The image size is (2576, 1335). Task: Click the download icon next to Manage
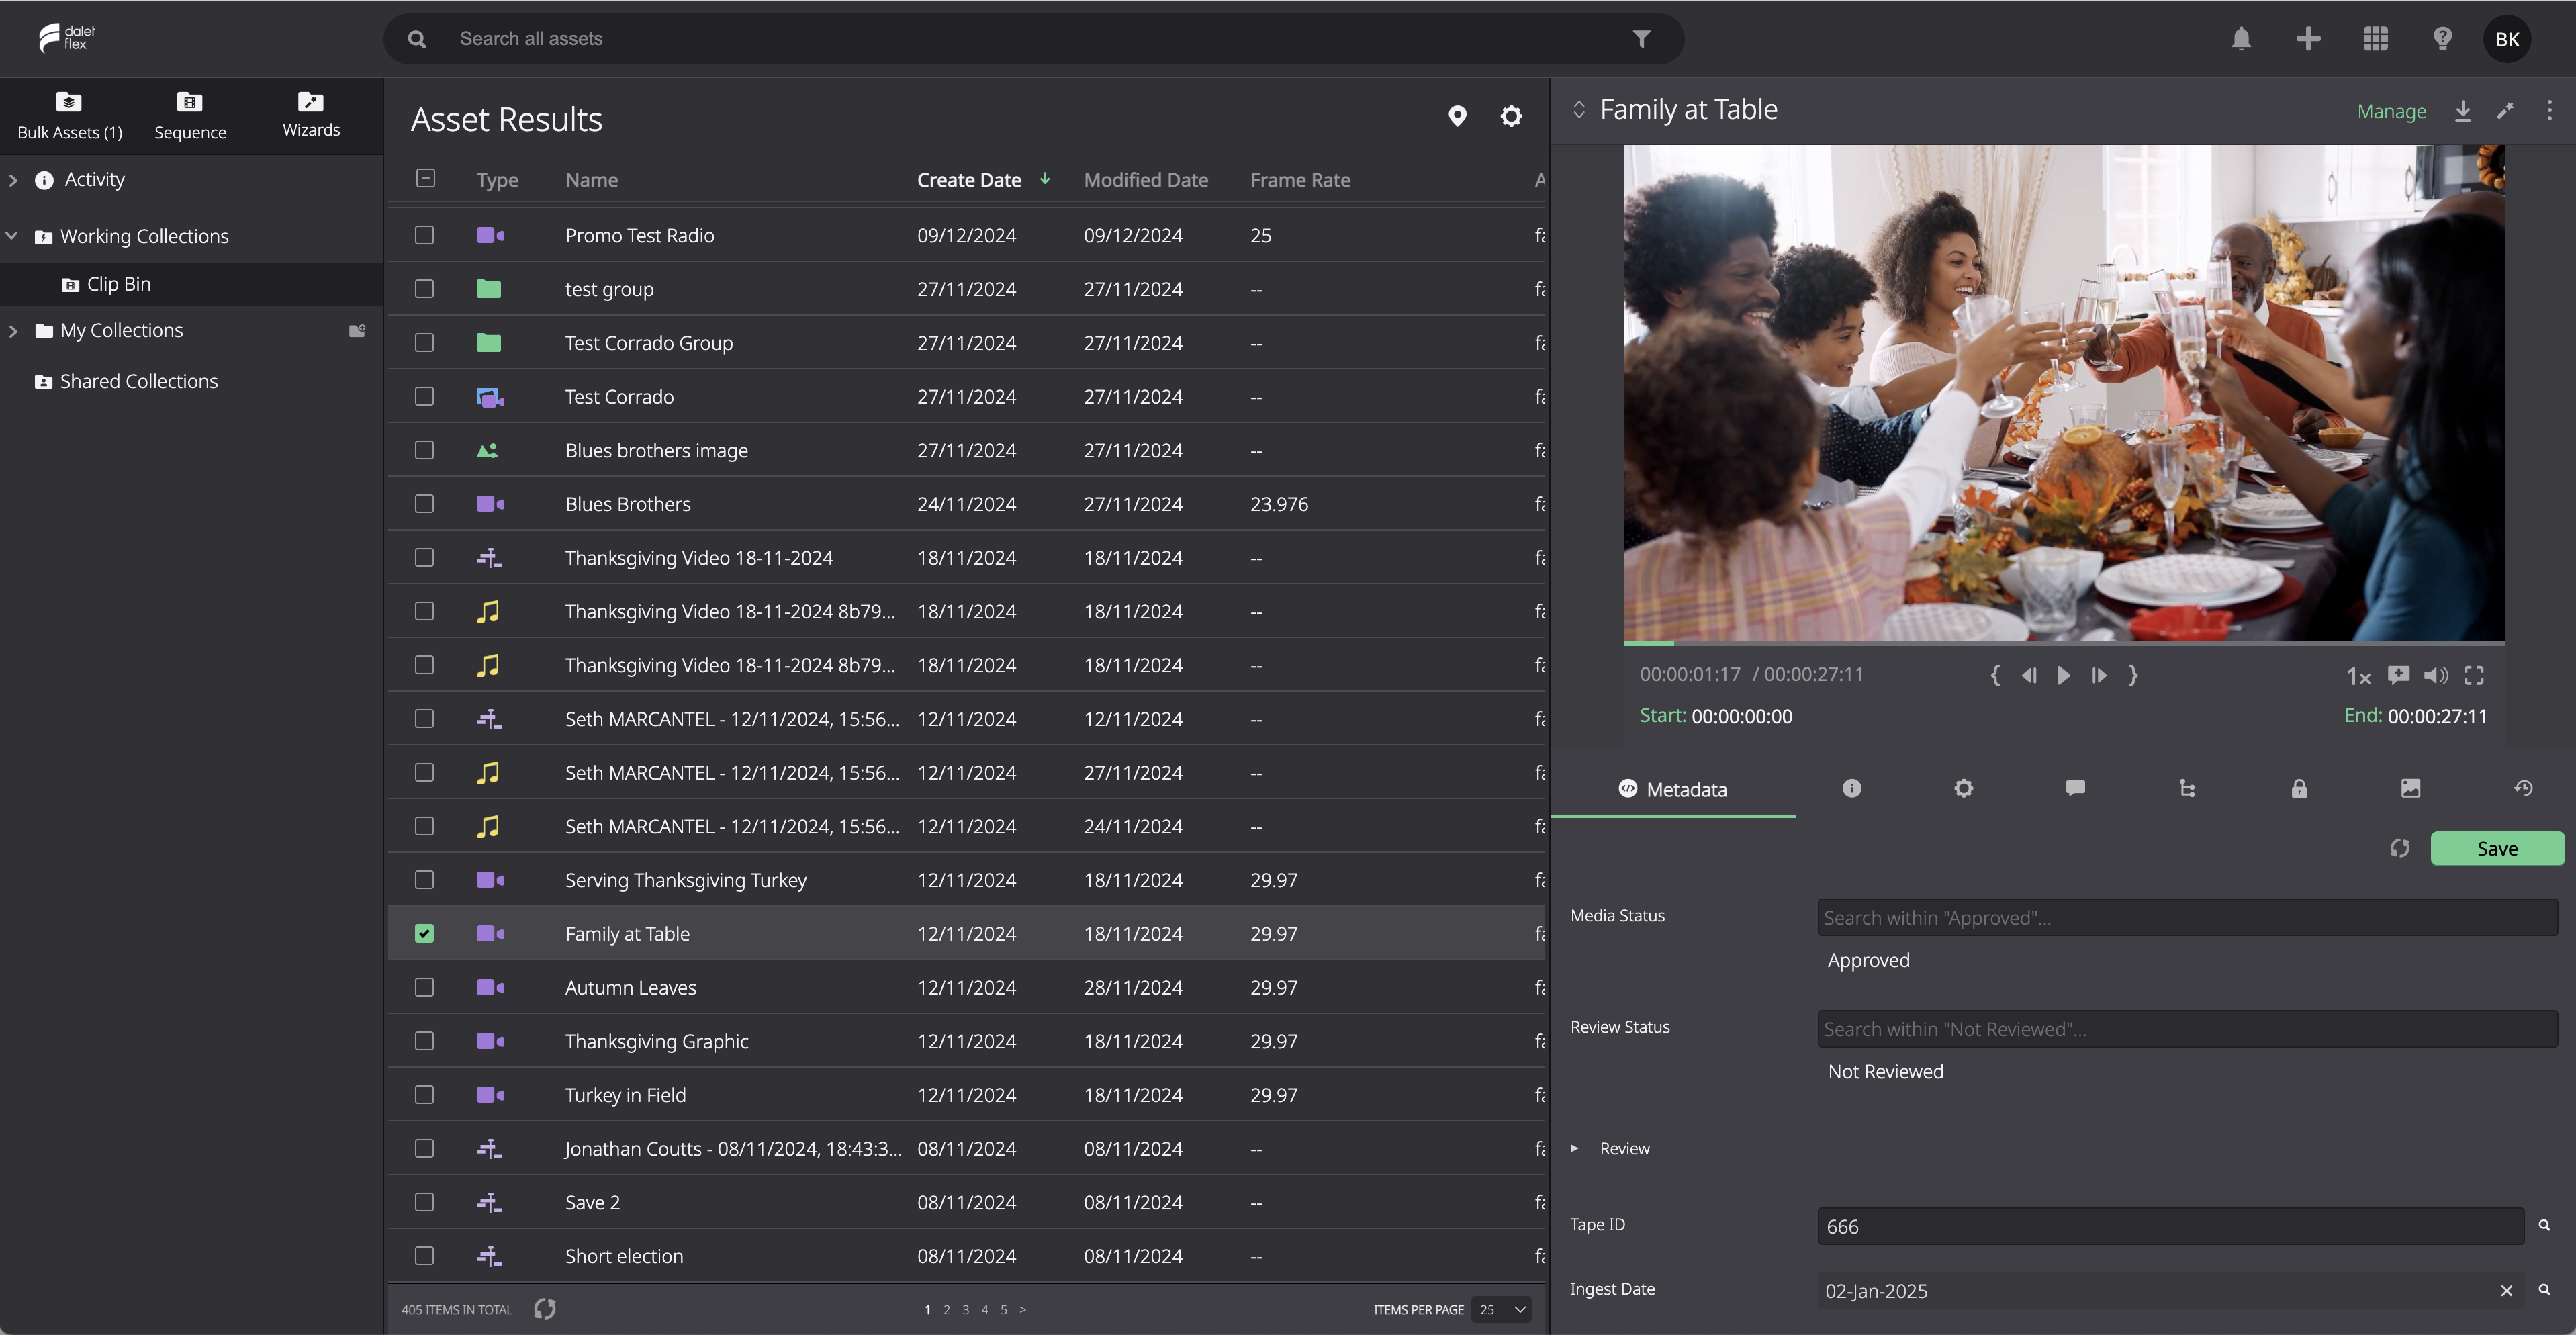pyautogui.click(x=2462, y=111)
